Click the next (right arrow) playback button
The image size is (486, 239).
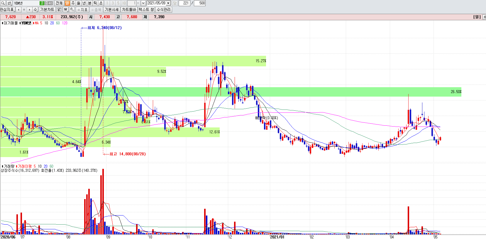30,10
